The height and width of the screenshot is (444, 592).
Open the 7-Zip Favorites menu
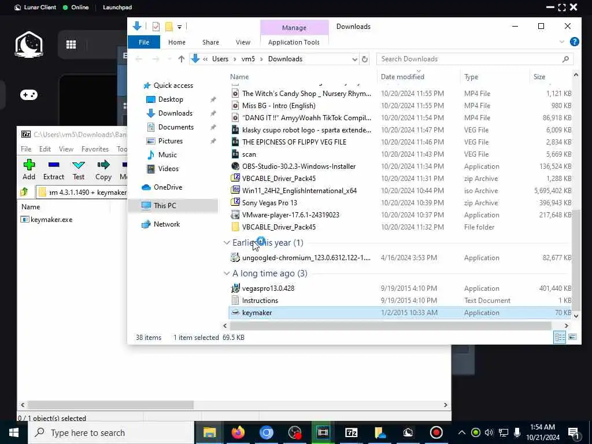pyautogui.click(x=95, y=149)
